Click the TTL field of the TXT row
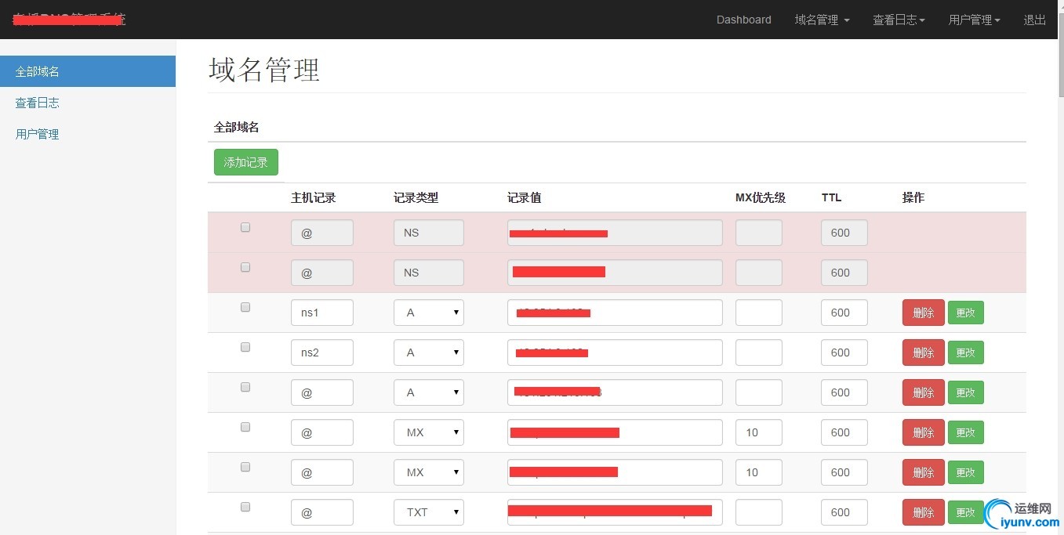1064x535 pixels. tap(844, 512)
